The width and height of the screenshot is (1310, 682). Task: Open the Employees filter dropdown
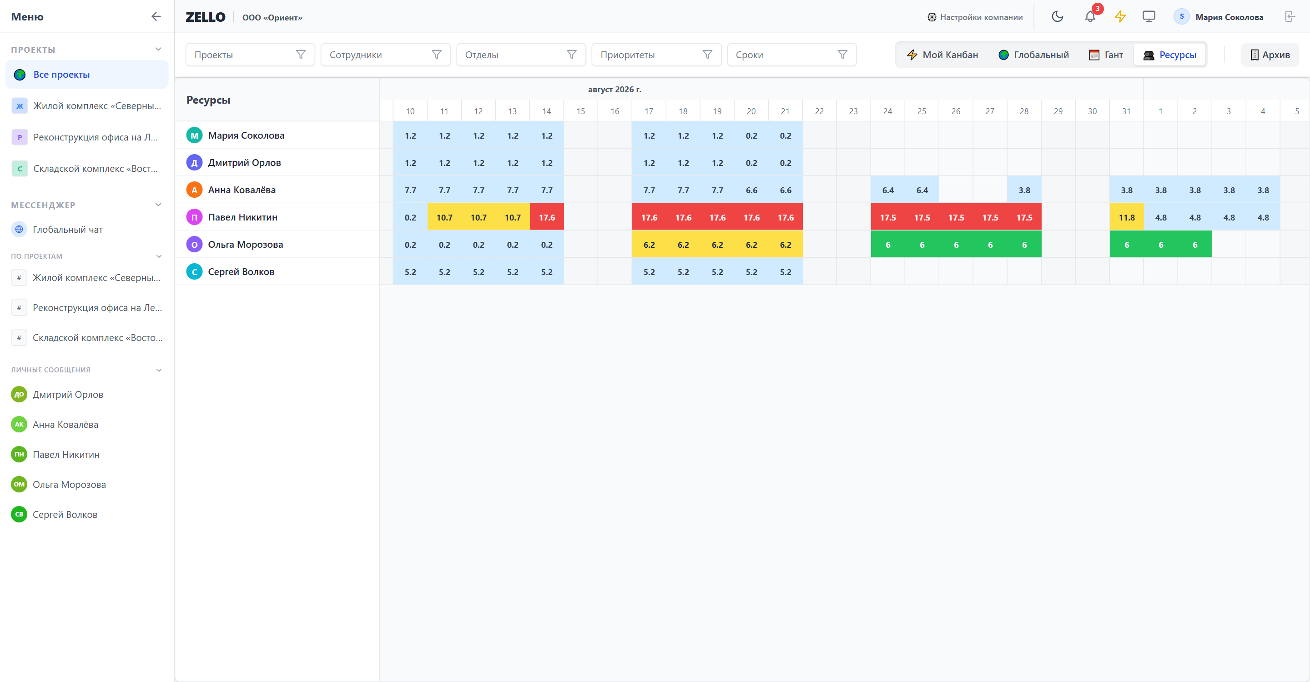385,55
